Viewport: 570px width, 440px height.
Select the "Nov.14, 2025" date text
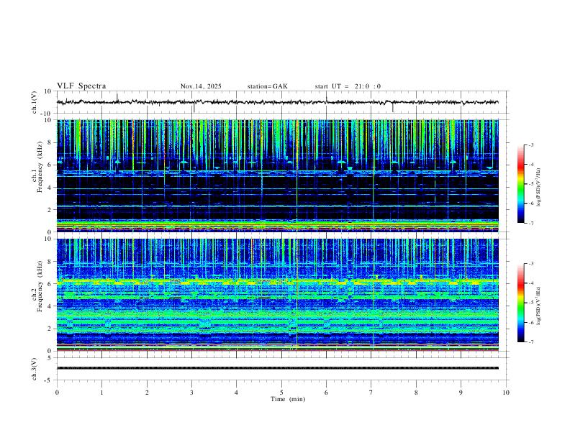201,86
